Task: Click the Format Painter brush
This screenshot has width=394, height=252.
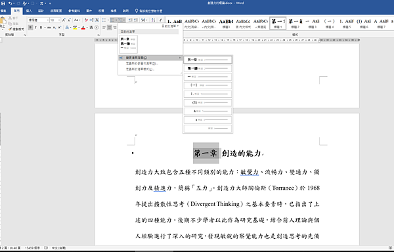Action: coord(11,29)
